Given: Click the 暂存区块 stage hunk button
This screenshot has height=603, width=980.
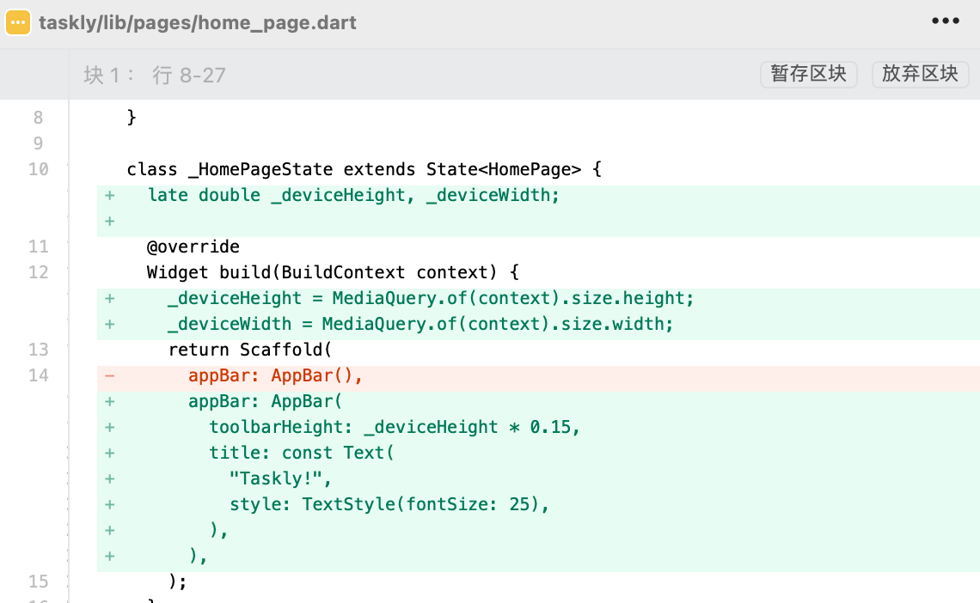Looking at the screenshot, I should pyautogui.click(x=808, y=74).
